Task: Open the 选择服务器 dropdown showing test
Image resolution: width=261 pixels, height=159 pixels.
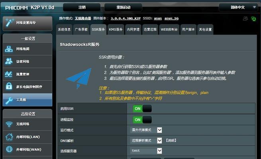Action: tap(146, 151)
